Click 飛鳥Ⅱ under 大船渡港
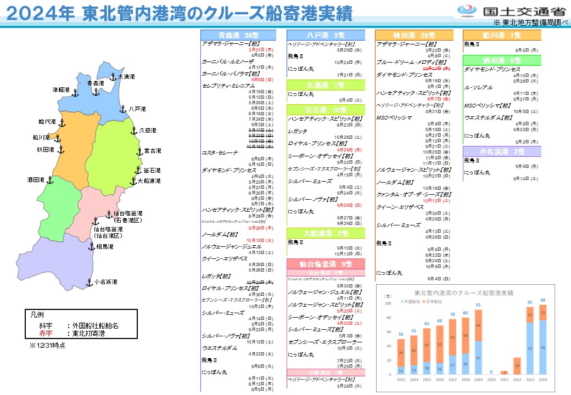 pos(295,242)
